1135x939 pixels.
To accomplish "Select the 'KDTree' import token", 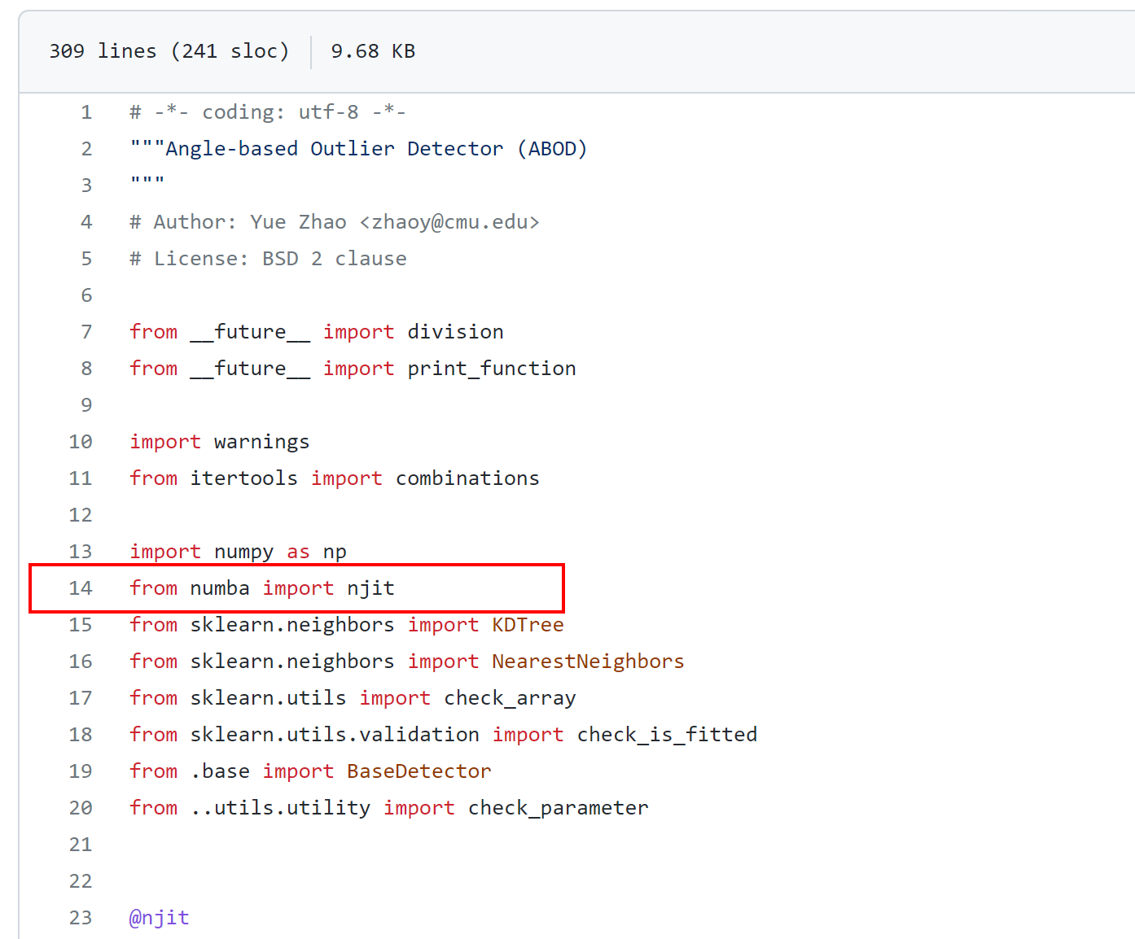I will point(527,624).
